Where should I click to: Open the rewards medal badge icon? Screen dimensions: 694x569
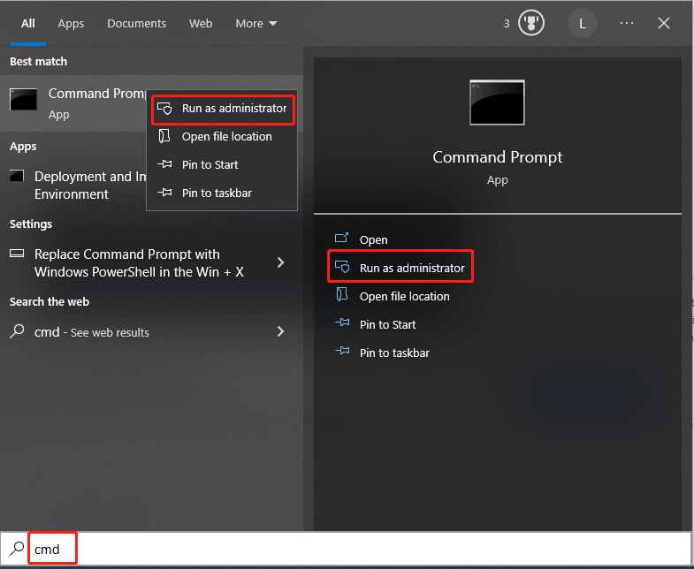pos(531,23)
